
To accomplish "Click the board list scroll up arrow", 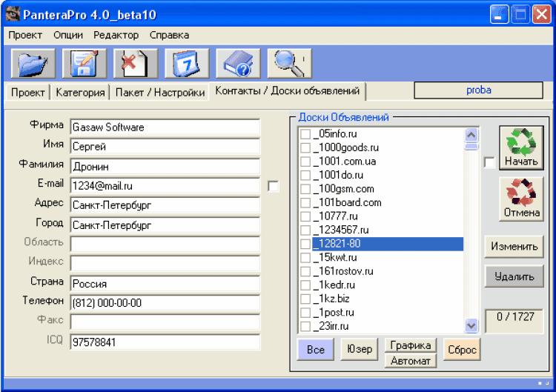I will pos(471,135).
